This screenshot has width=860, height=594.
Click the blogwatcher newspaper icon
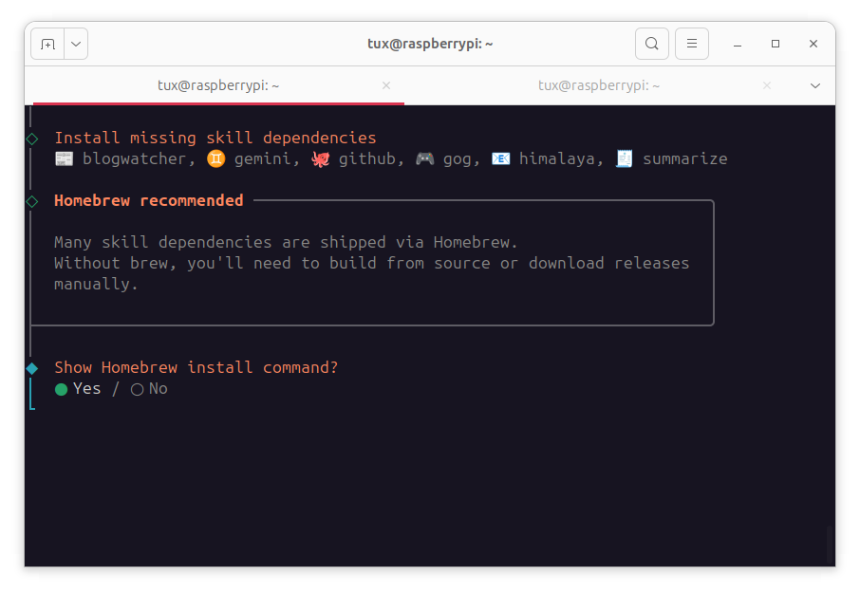[x=64, y=159]
